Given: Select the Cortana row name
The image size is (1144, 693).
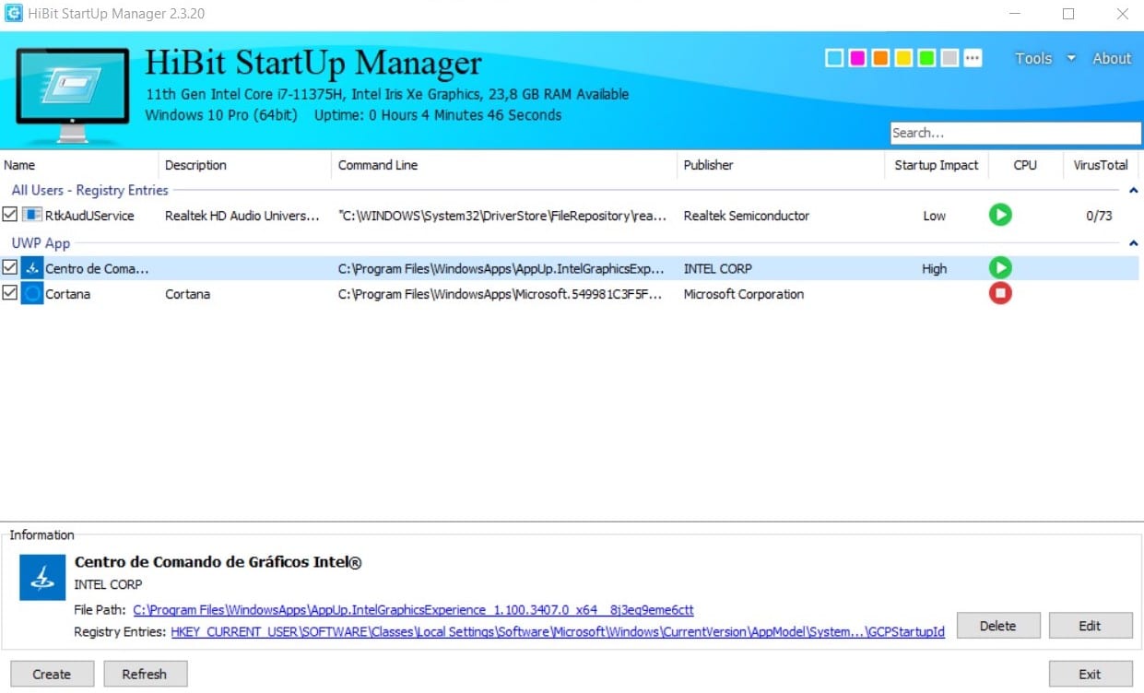Looking at the screenshot, I should 68,295.
